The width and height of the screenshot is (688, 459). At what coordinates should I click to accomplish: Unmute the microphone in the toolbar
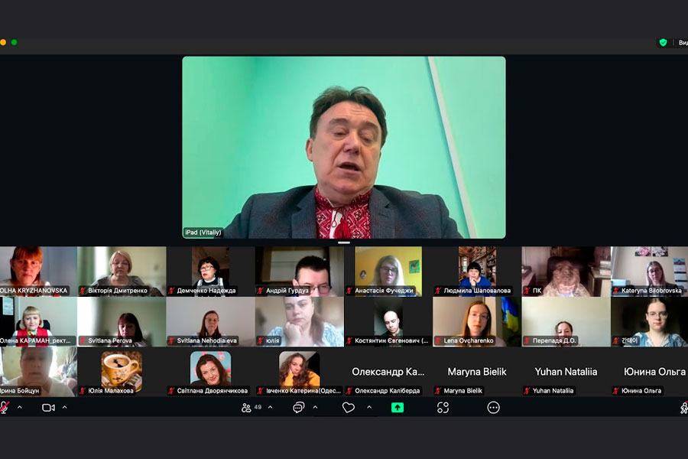tap(4, 408)
